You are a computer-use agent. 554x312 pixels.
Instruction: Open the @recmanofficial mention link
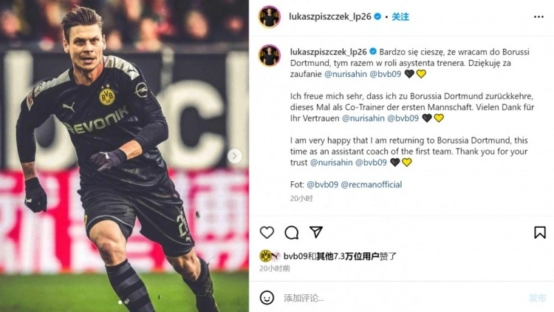tap(371, 184)
